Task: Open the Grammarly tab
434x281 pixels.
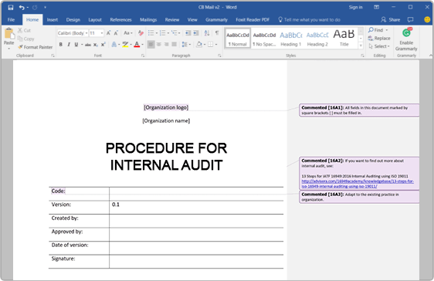Action: (216, 19)
